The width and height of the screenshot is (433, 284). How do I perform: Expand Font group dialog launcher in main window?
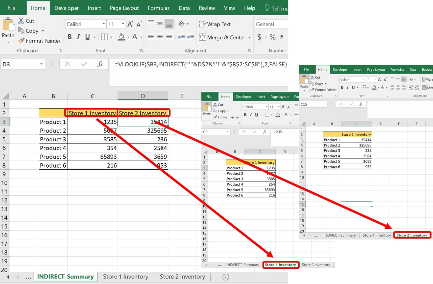[141, 51]
